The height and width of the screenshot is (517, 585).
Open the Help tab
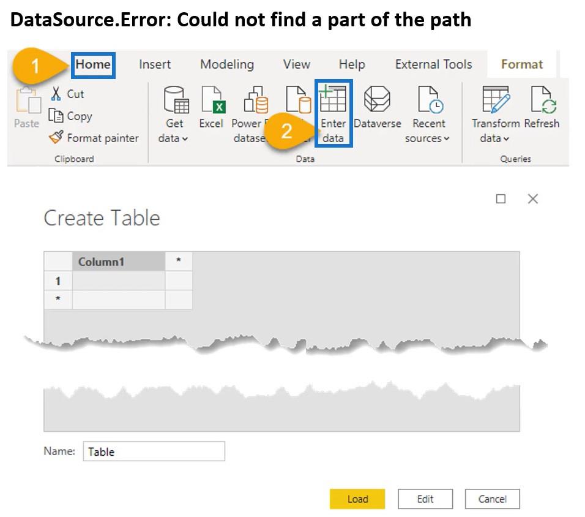[352, 65]
